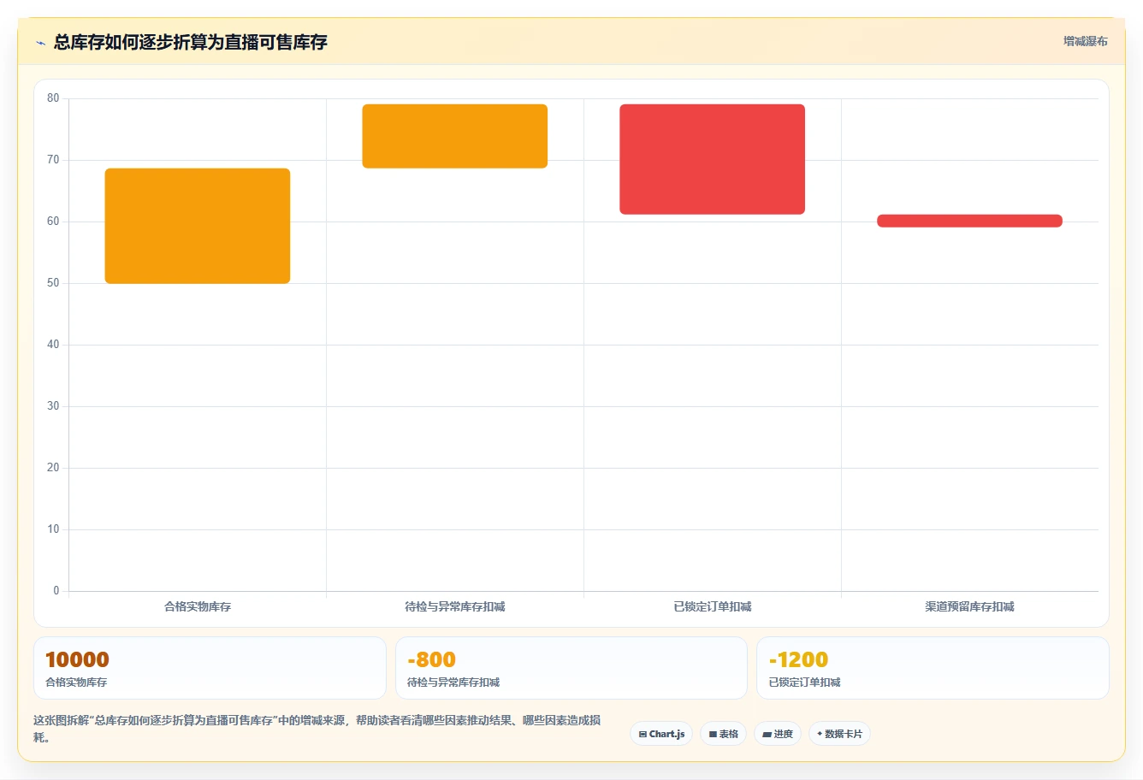Image resolution: width=1143 pixels, height=780 pixels.
Task: Click the orange 待检与异常库存扣减 bar
Action: pyautogui.click(x=455, y=136)
